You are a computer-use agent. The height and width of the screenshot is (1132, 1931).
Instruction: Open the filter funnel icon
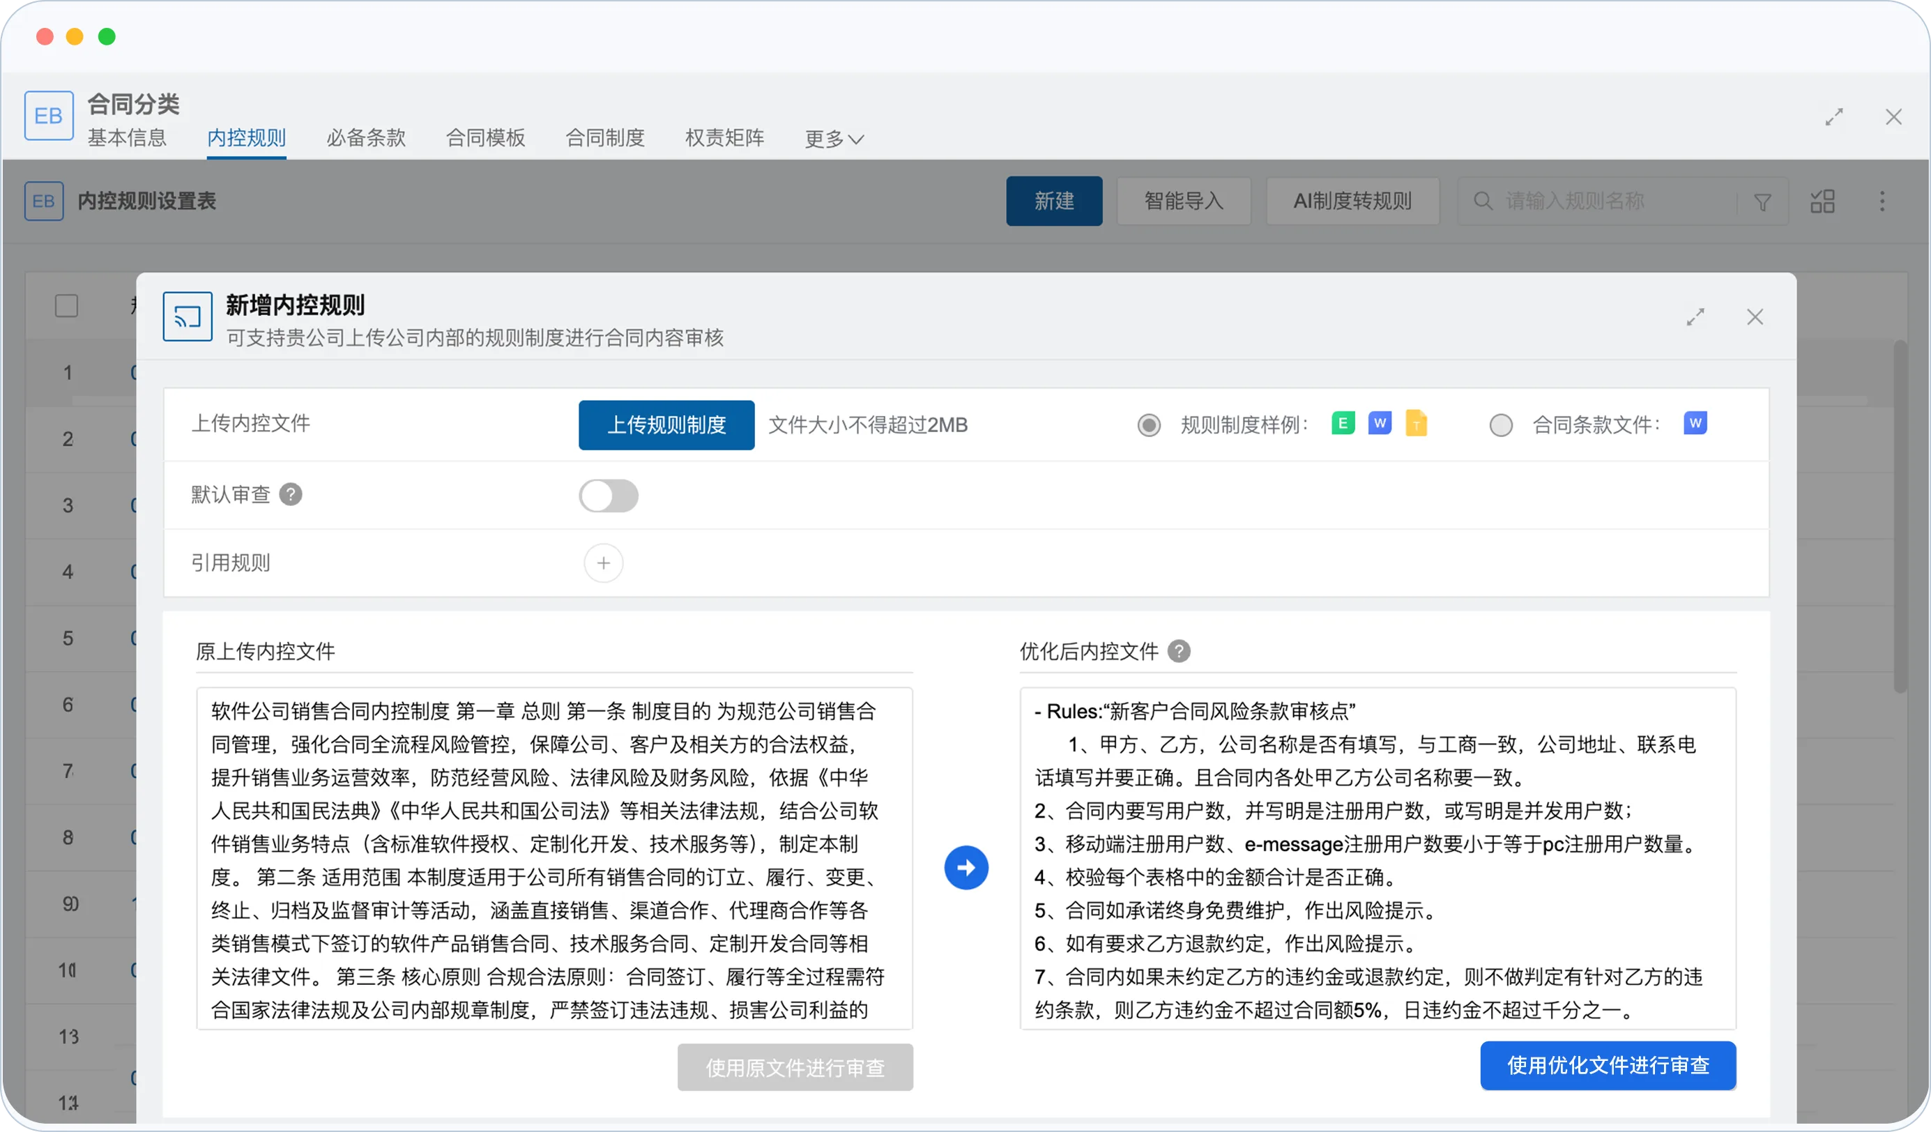[1762, 202]
